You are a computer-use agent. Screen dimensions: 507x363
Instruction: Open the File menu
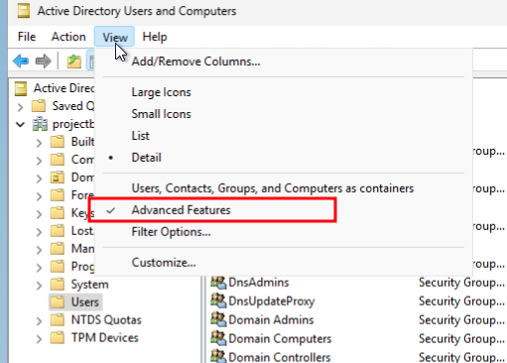point(27,37)
